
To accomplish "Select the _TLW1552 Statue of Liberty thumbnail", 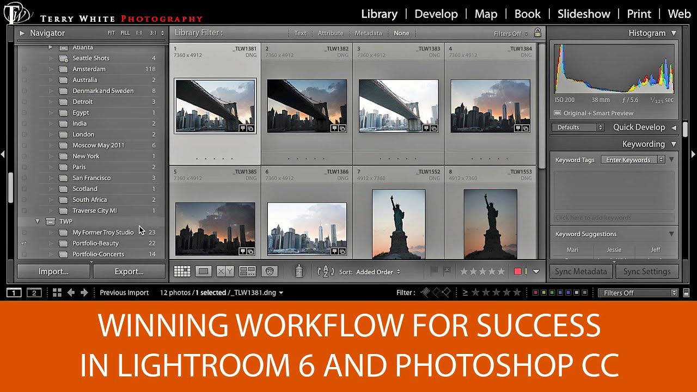I will 399,223.
